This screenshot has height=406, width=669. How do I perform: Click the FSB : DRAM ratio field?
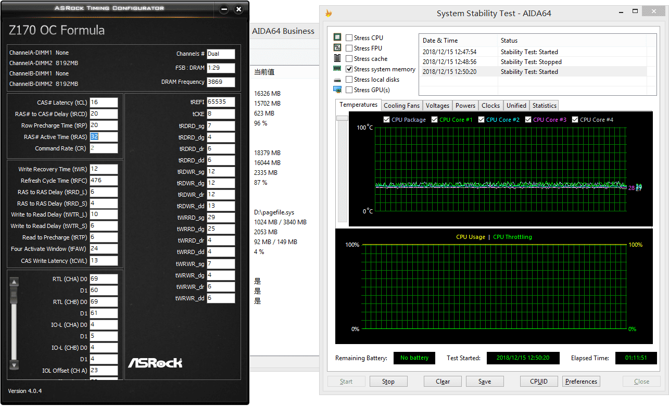pos(221,68)
